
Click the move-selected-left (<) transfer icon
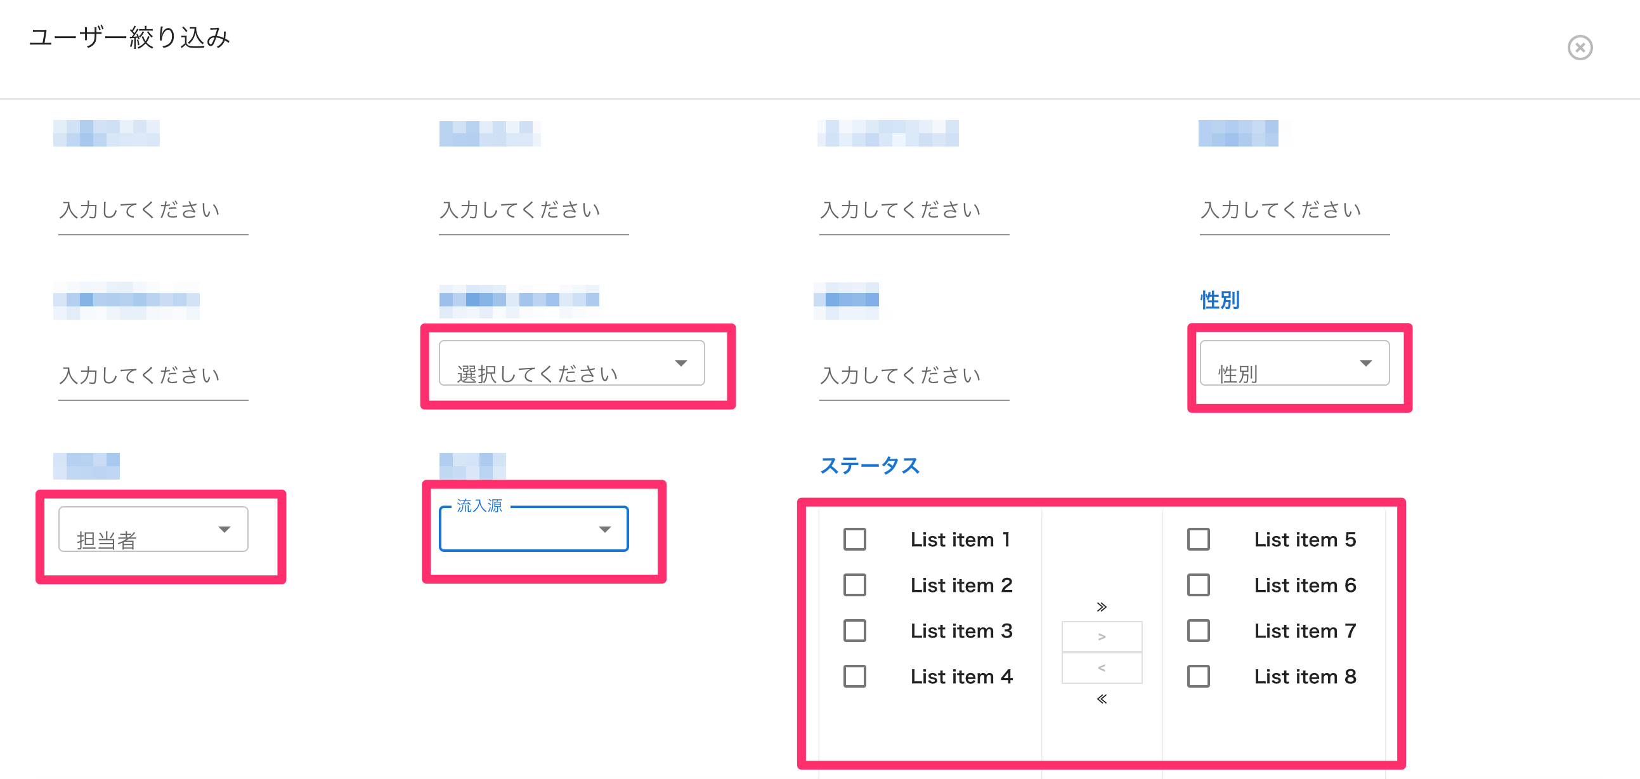pos(1101,667)
